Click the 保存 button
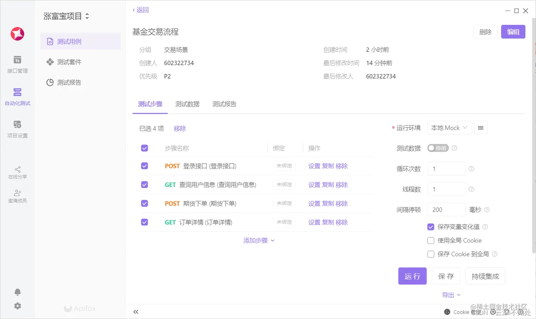Viewport: 536px width, 319px height. (446, 276)
